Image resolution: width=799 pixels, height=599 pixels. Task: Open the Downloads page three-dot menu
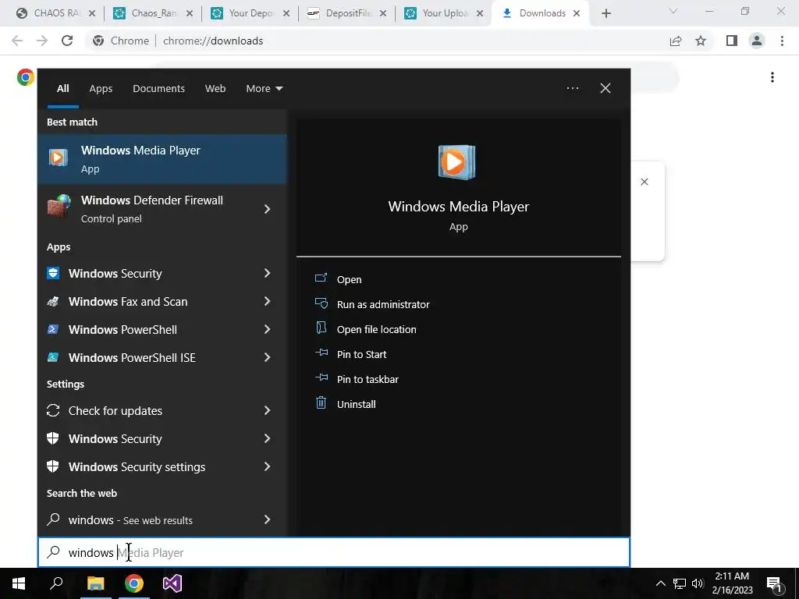point(772,77)
